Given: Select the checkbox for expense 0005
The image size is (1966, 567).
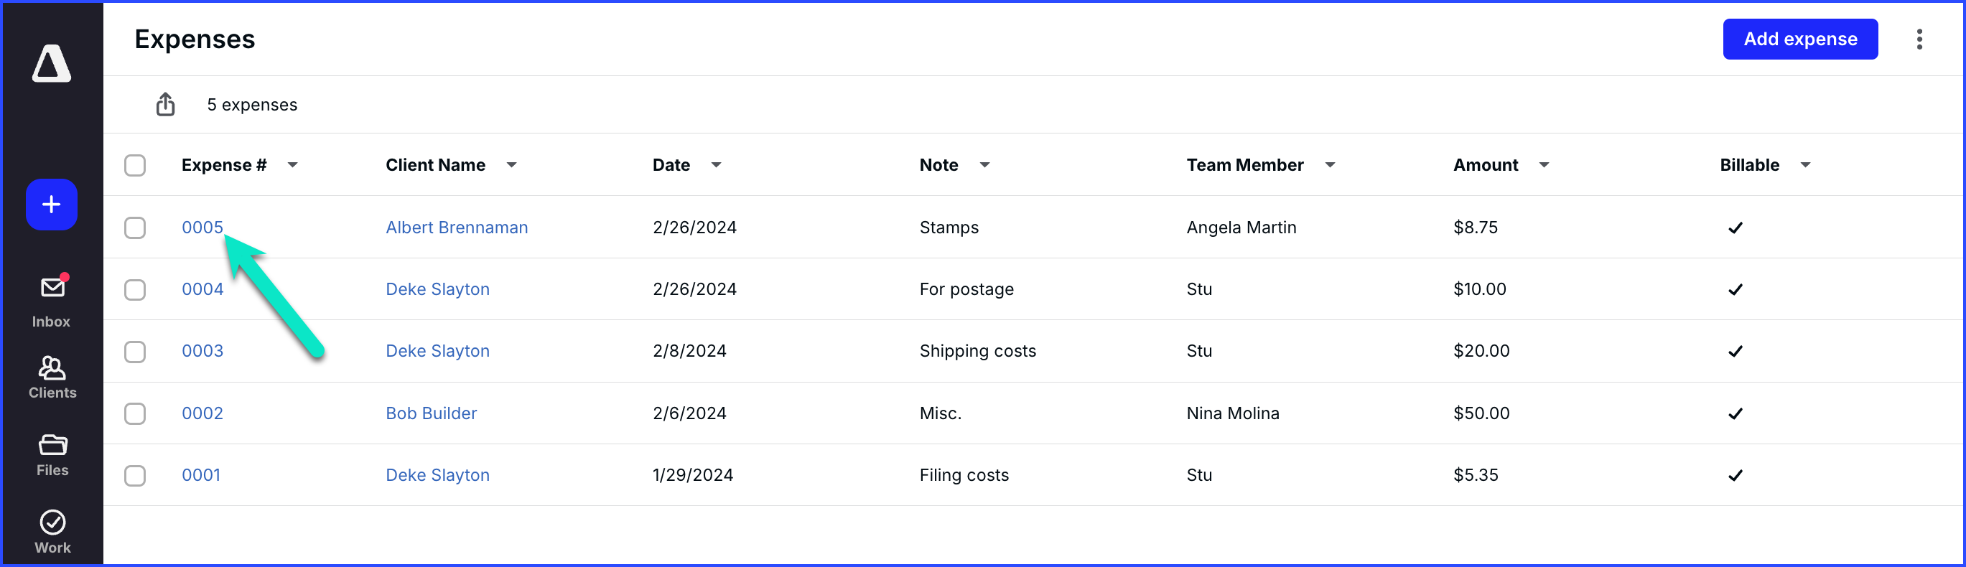Looking at the screenshot, I should tap(135, 228).
